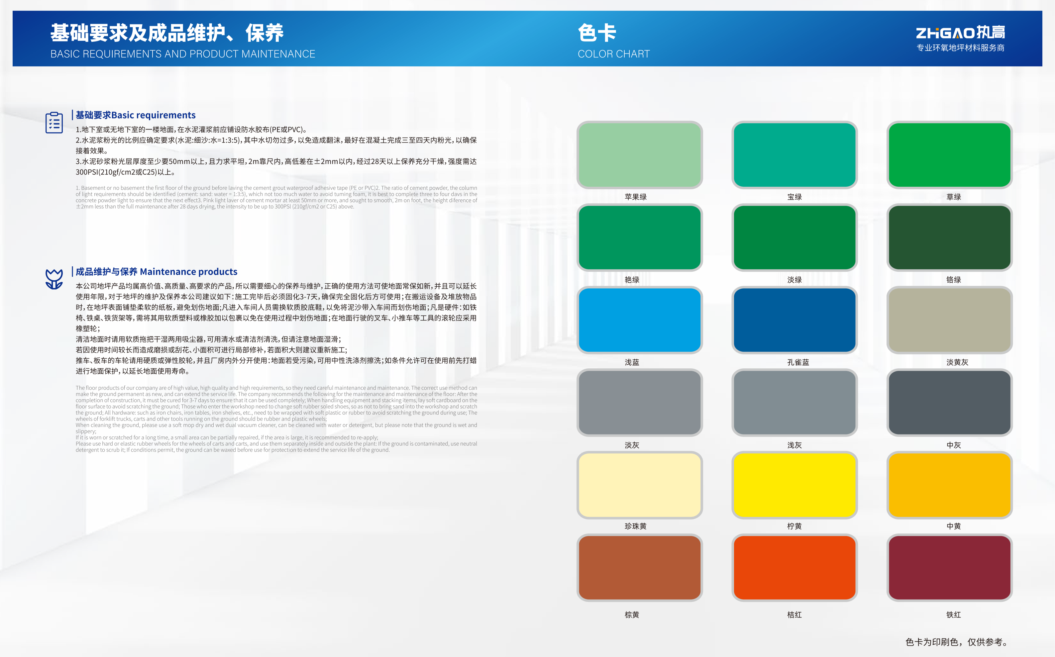This screenshot has width=1055, height=657.
Task: Click the Maintenance products section heading
Action: coord(156,272)
